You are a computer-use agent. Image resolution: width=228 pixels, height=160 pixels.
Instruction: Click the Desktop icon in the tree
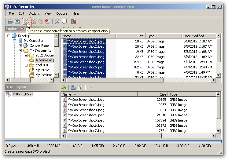[14, 36]
